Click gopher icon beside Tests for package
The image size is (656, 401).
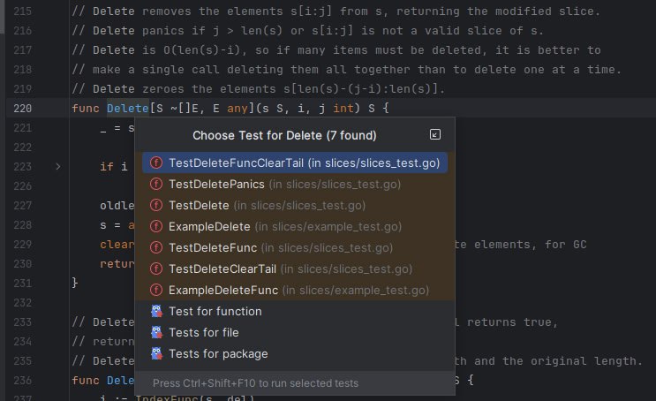coord(156,353)
